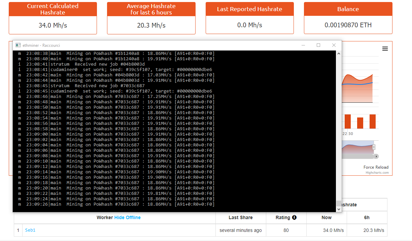Open the Seb1 worker link
This screenshot has width=412, height=241.
[30, 230]
